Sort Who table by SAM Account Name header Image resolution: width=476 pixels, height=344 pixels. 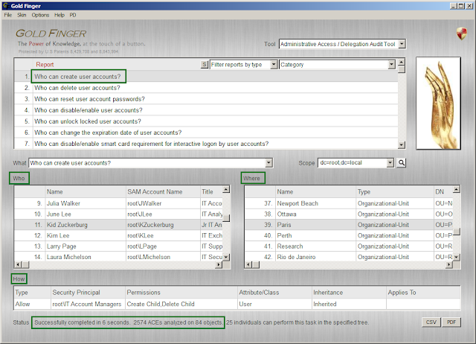(163, 192)
